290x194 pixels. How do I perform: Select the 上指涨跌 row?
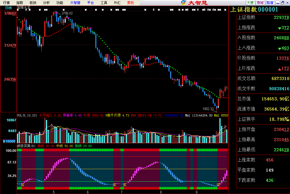[263, 28]
